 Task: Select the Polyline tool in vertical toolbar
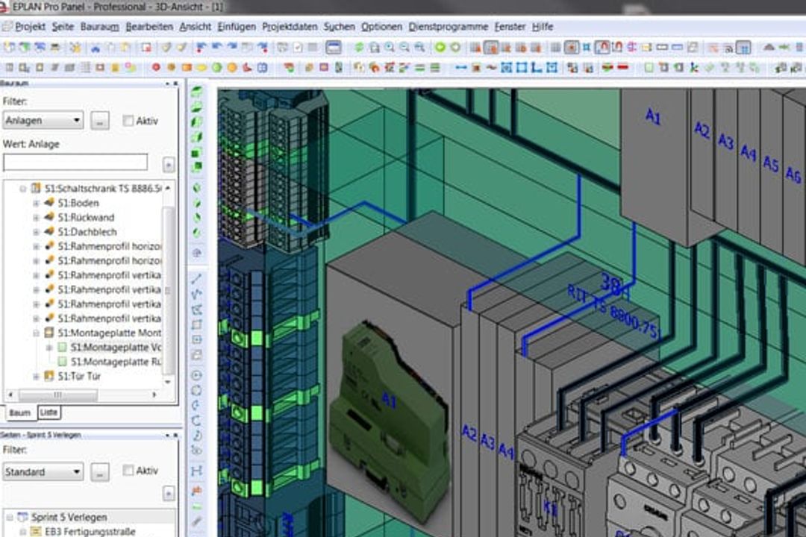point(196,295)
